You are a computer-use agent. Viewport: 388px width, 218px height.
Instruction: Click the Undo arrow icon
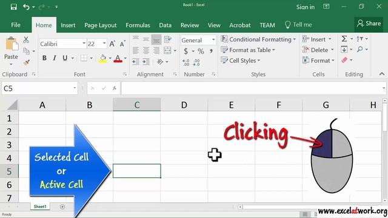pos(26,7)
